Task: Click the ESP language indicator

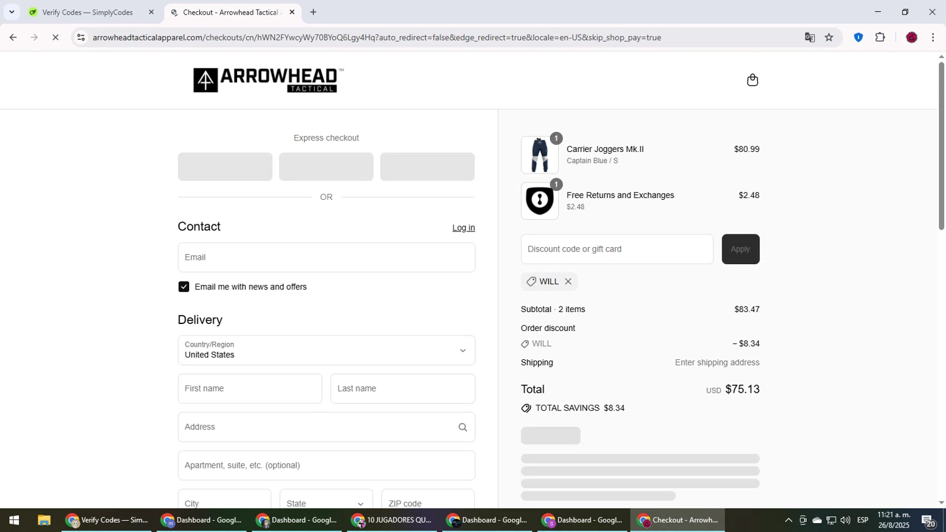Action: [863, 521]
